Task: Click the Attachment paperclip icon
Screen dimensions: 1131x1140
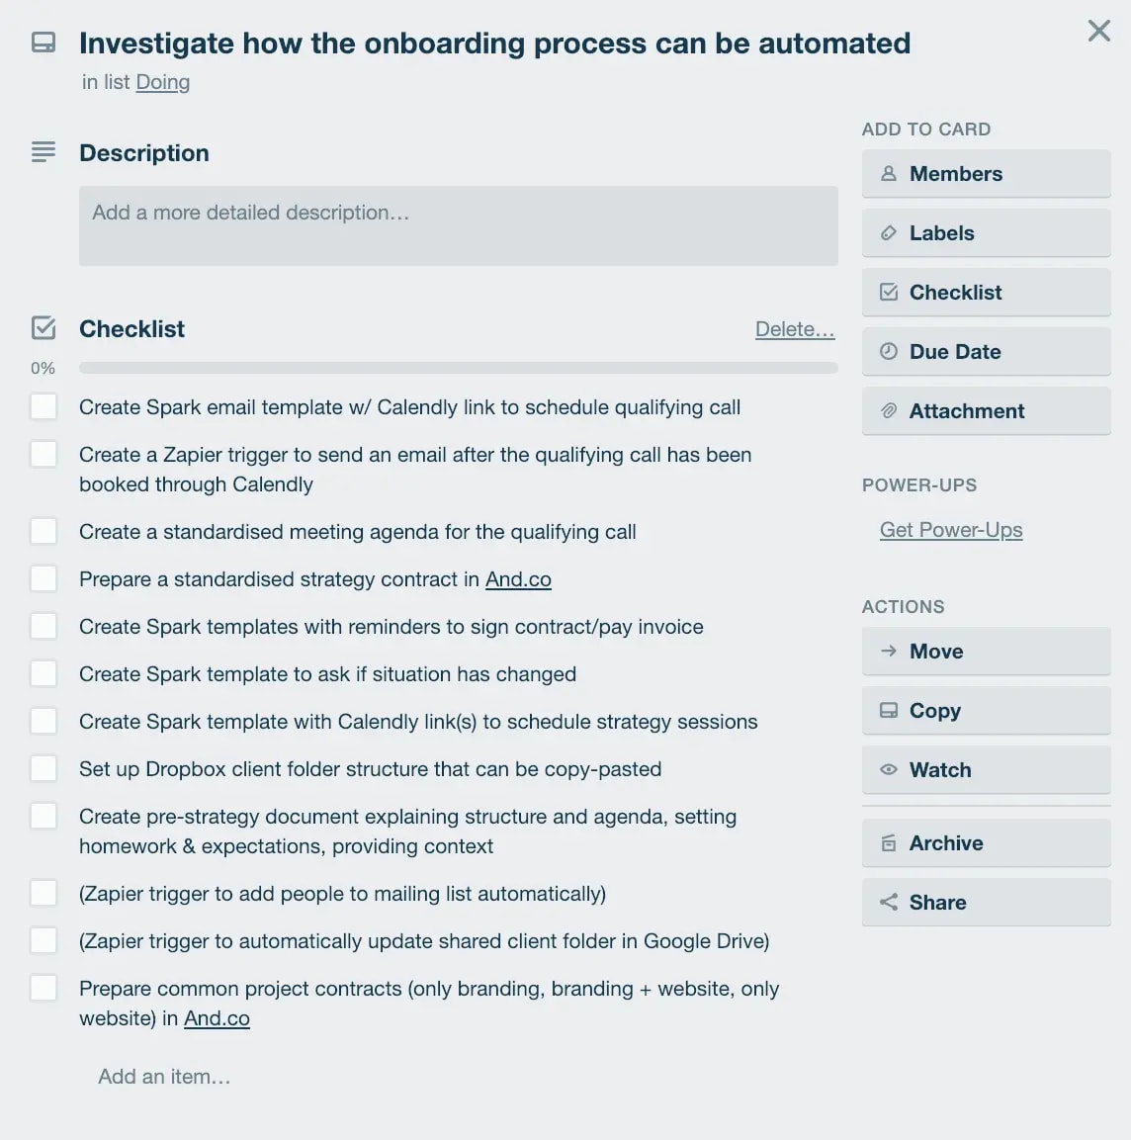Action: pyautogui.click(x=890, y=410)
